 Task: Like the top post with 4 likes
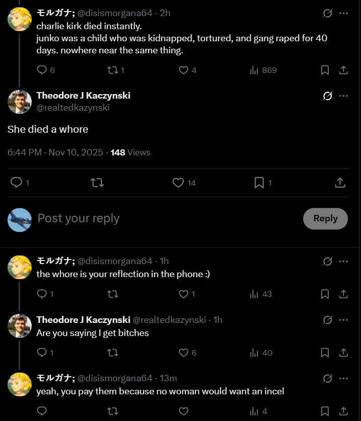point(184,70)
